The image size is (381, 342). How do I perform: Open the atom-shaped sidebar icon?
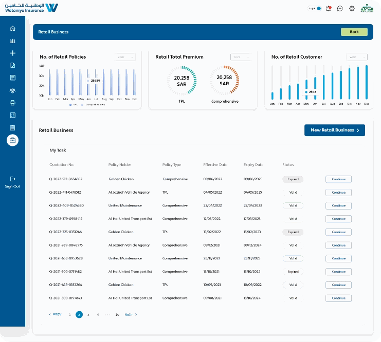pyautogui.click(x=13, y=90)
